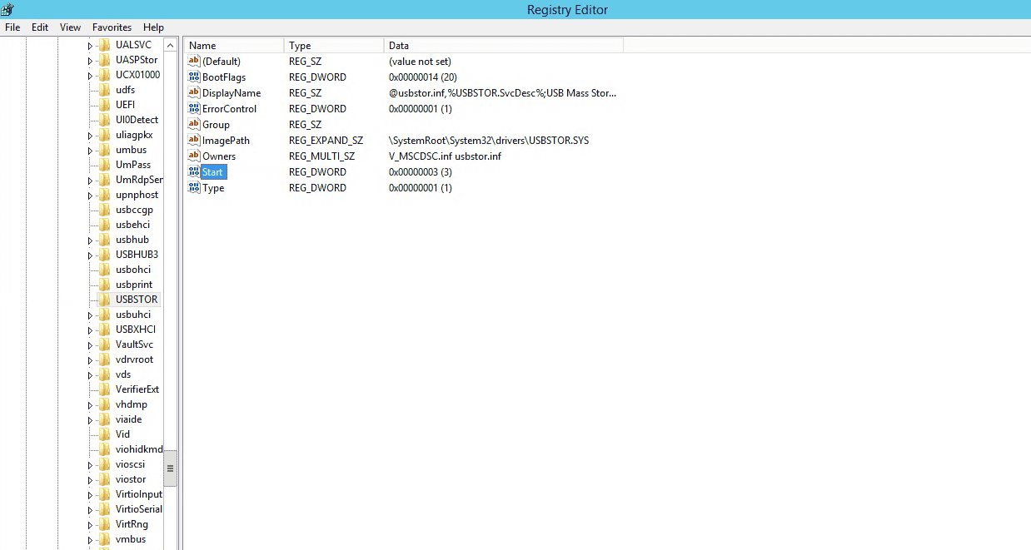Expand the upnphost key
Screen dimensions: 1031x550
90,195
